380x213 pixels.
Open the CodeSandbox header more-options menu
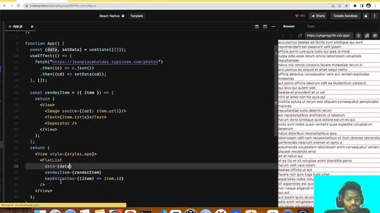(x=375, y=16)
